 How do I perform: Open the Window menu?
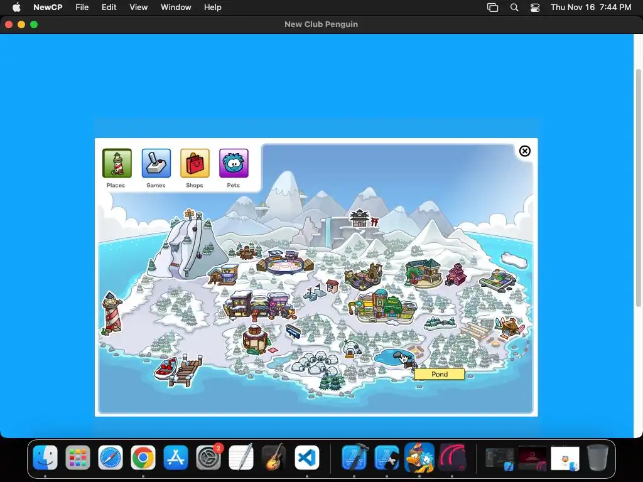[176, 7]
